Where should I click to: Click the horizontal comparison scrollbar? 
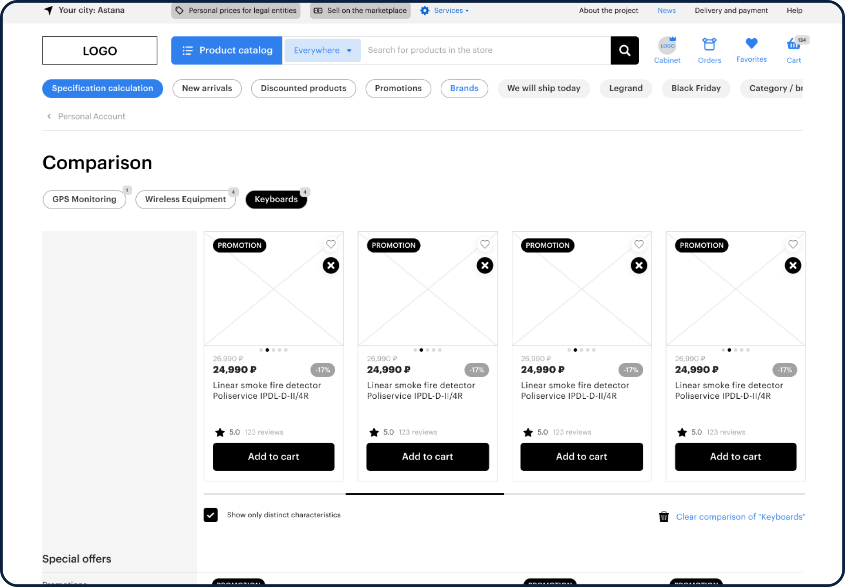[x=425, y=494]
